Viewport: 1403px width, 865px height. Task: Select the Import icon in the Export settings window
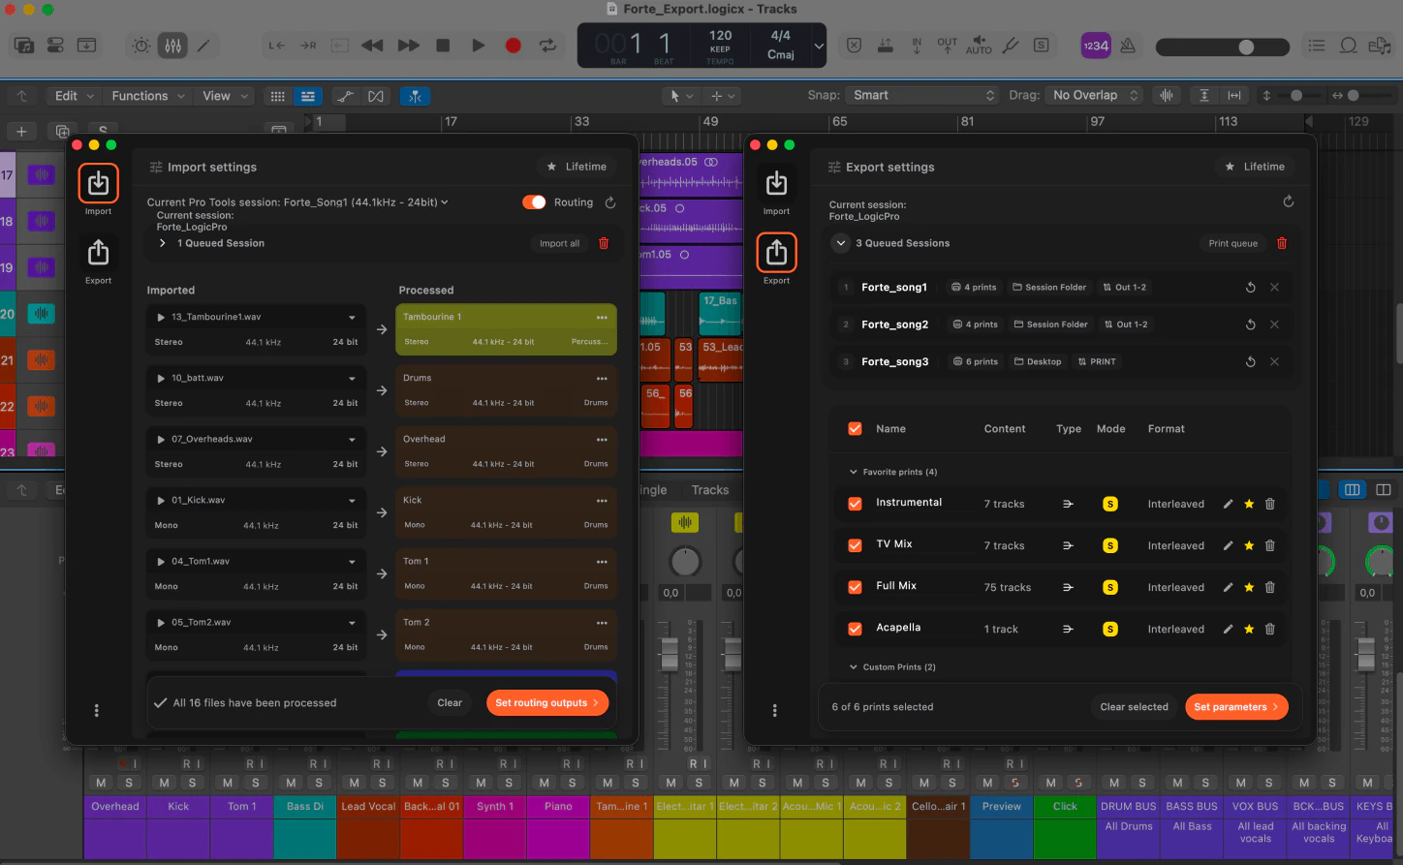tap(776, 183)
